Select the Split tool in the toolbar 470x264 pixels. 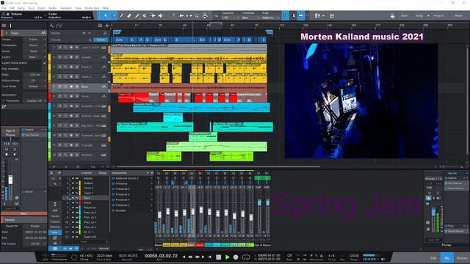[x=121, y=15]
